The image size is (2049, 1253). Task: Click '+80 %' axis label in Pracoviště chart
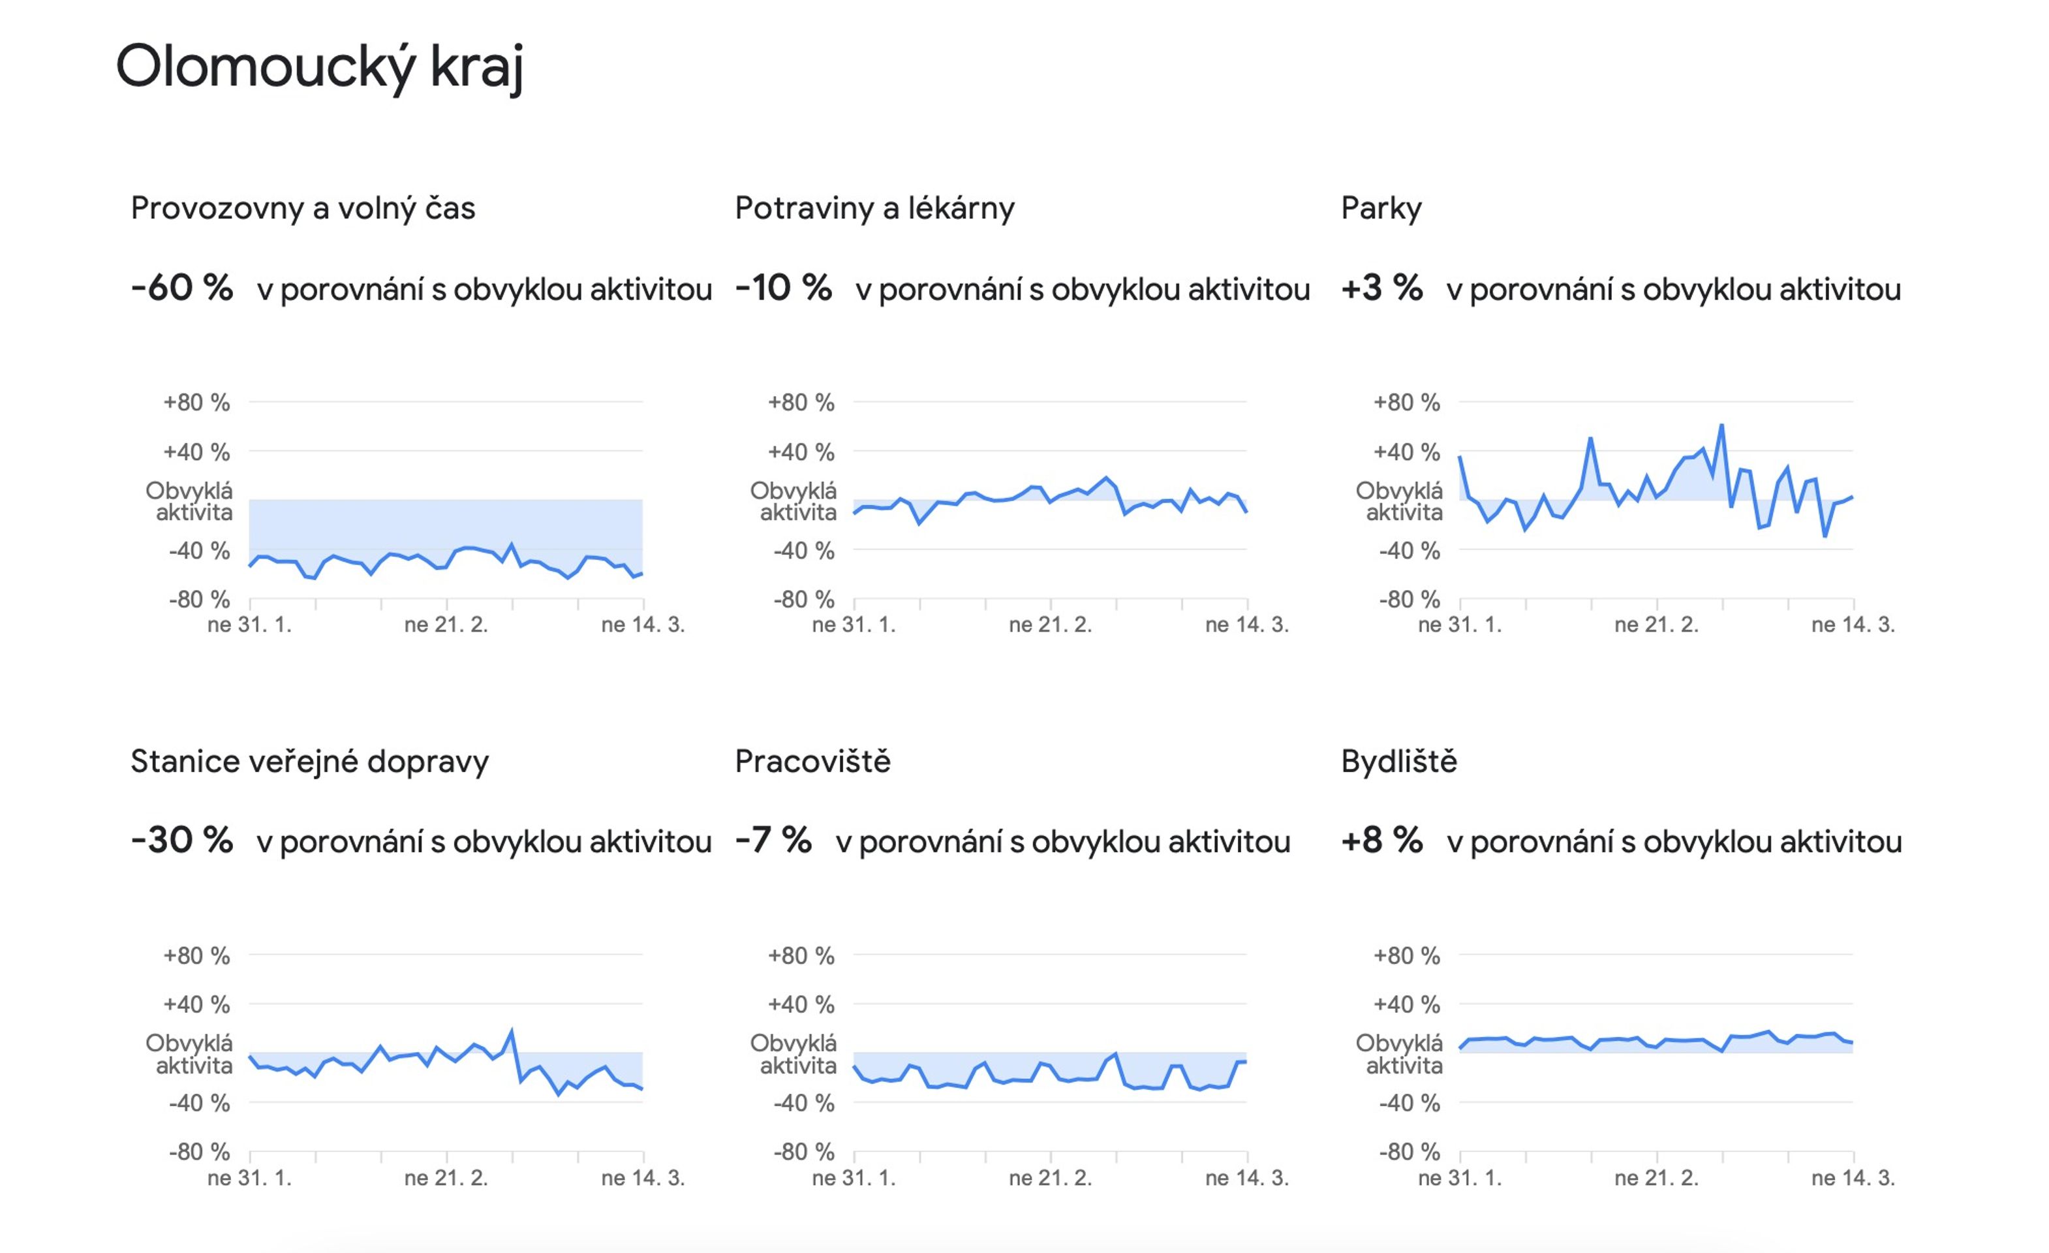[800, 955]
